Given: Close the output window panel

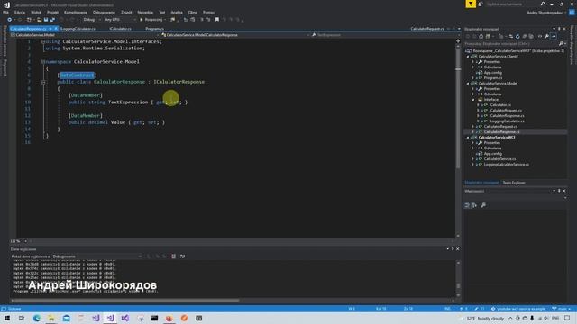Looking at the screenshot, I should tap(458, 249).
